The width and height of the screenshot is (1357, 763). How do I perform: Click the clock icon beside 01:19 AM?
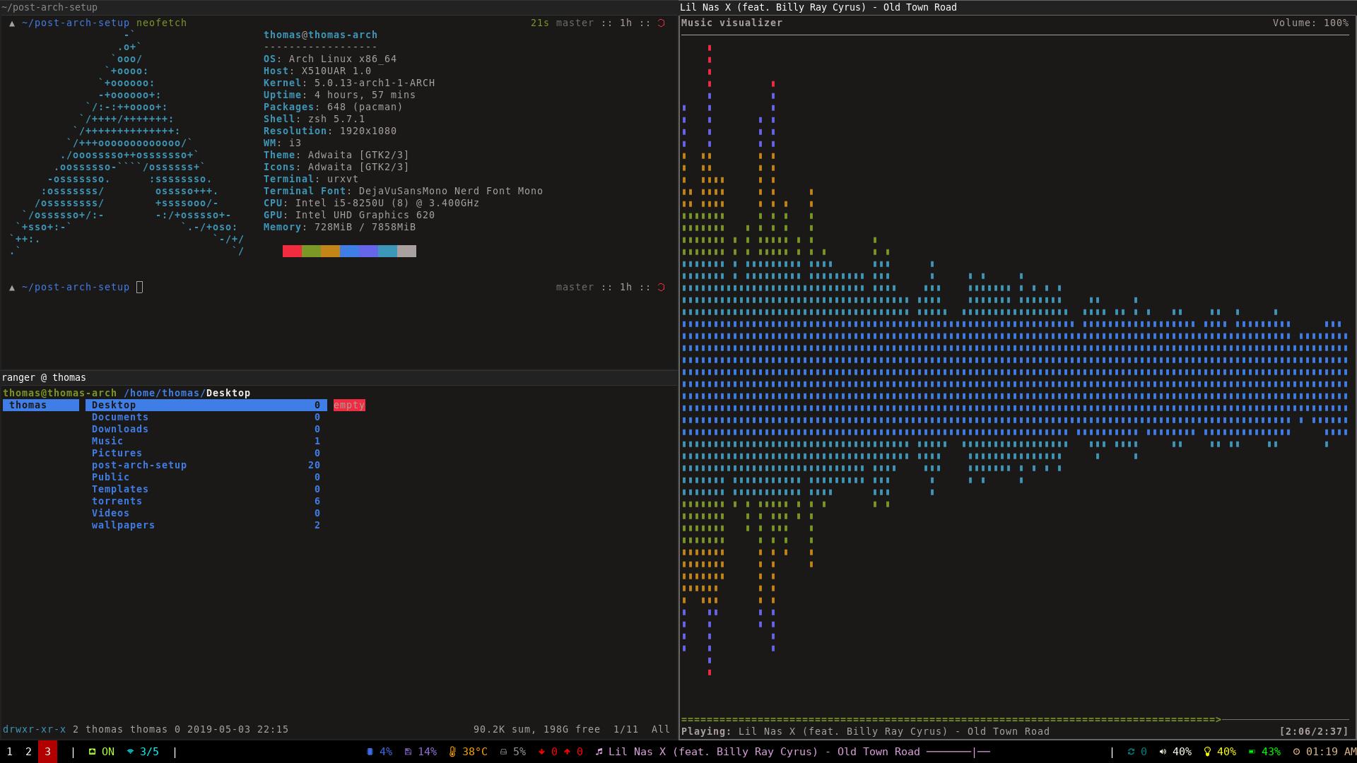pos(1296,752)
